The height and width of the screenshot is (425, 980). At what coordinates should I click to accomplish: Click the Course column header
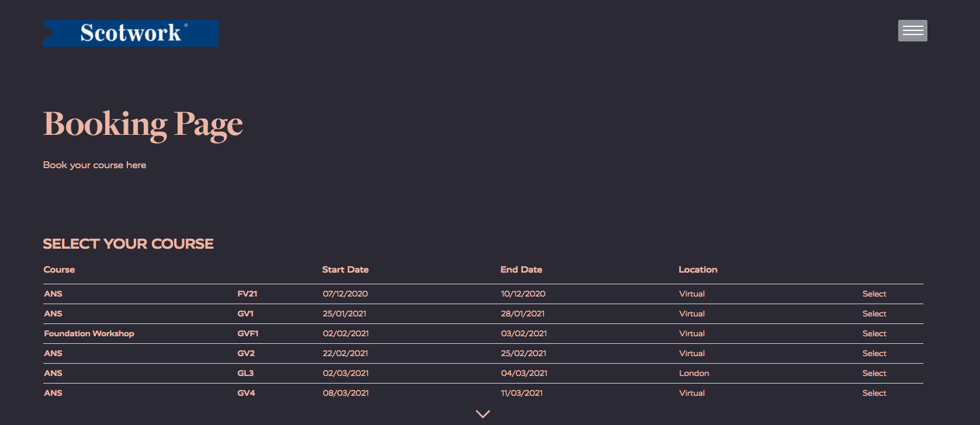click(59, 269)
